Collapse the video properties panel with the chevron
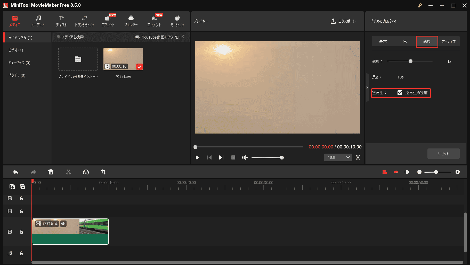Viewport: 470px width, 265px height. point(367,87)
